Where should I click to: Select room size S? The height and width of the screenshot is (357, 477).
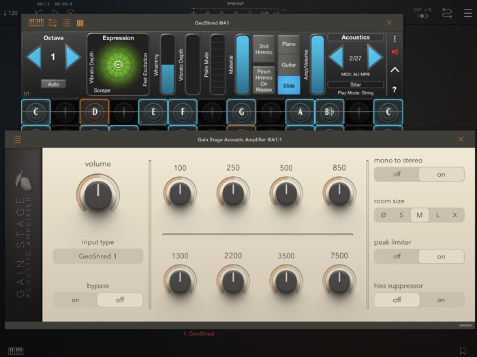coord(401,215)
